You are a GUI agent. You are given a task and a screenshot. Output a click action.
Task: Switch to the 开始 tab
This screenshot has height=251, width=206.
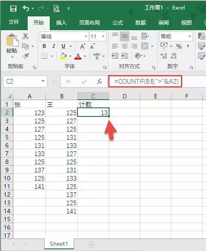(x=39, y=22)
